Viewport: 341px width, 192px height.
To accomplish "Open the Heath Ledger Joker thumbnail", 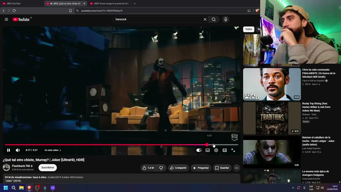I will point(272,152).
